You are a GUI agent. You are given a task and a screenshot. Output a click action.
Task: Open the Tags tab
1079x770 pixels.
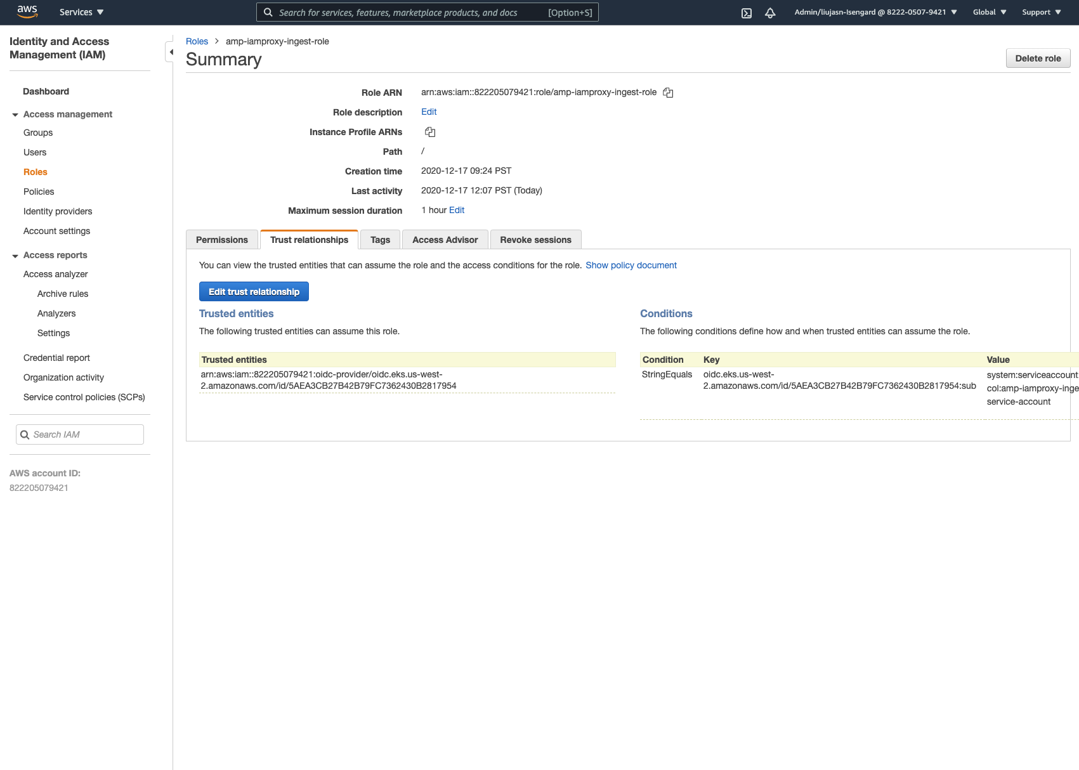pos(380,240)
